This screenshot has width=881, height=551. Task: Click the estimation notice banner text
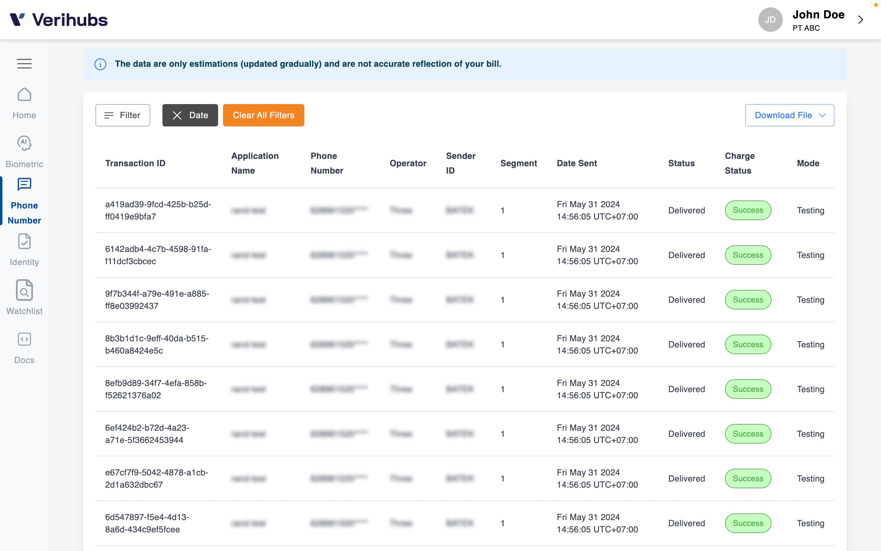pos(308,64)
